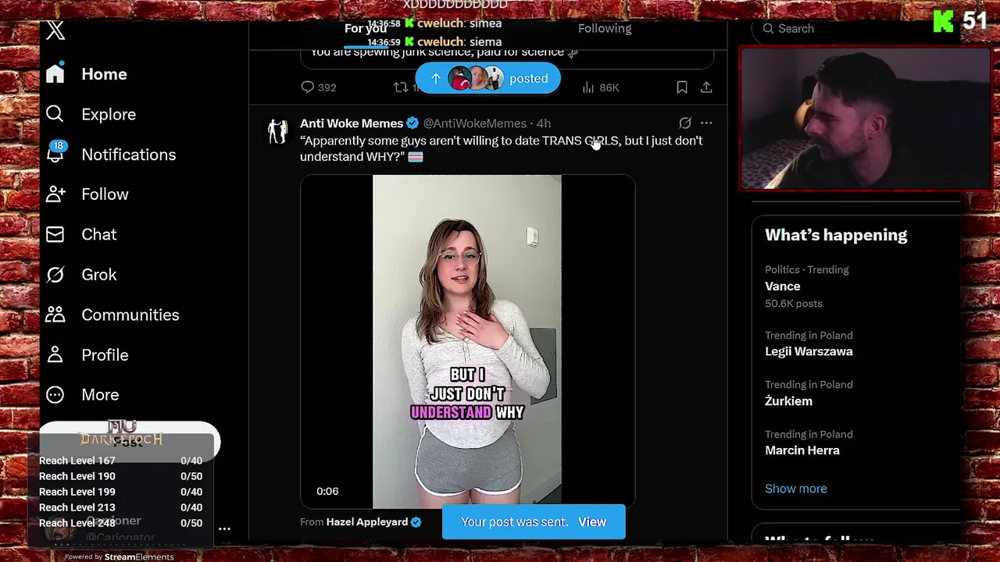
Task: Click the Communities people icon
Action: point(55,315)
